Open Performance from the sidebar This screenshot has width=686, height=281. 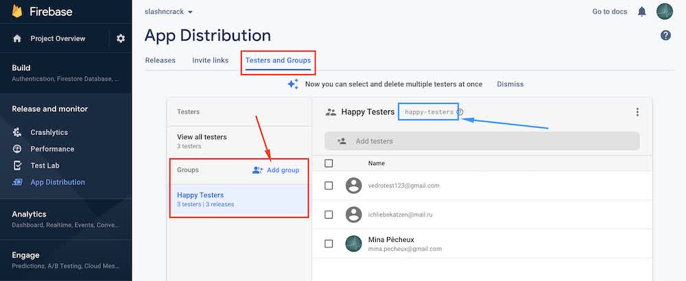point(52,149)
